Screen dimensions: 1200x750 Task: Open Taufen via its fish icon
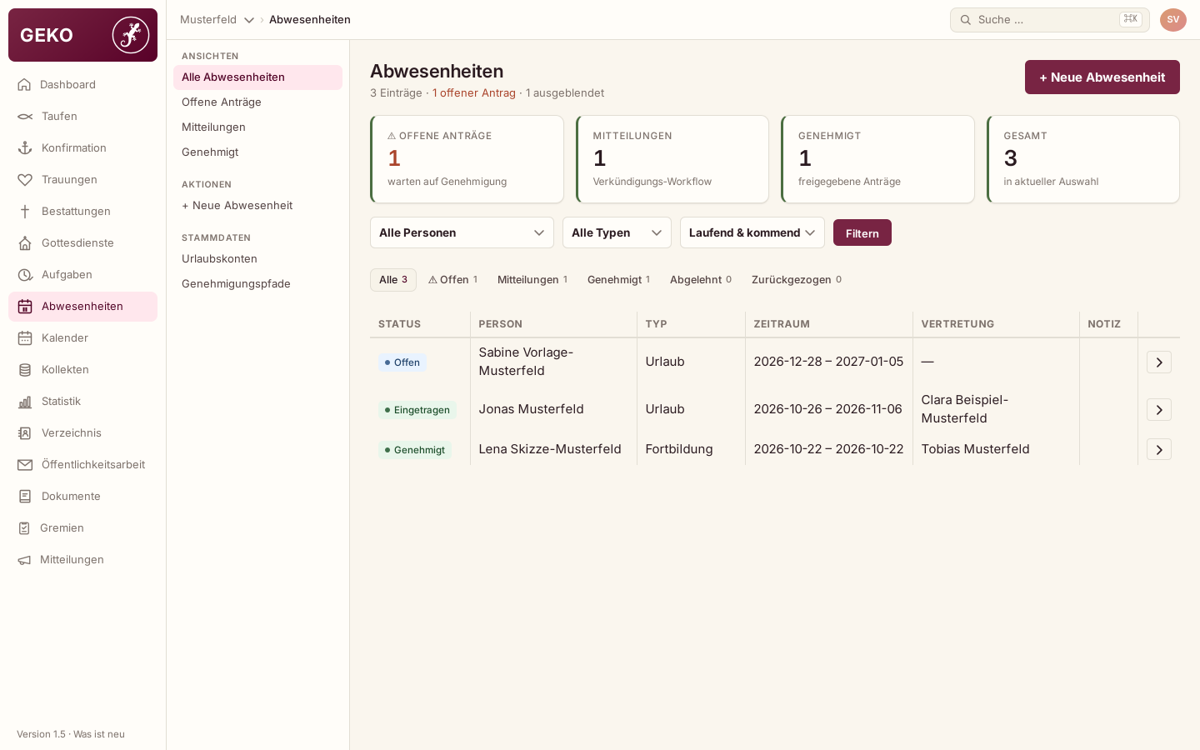point(25,117)
